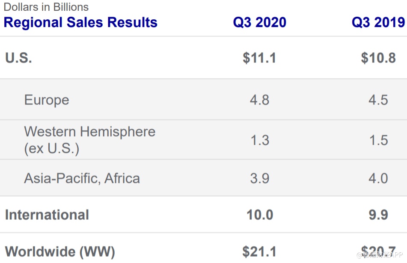
Task: Click the International row label
Action: [x=47, y=215]
